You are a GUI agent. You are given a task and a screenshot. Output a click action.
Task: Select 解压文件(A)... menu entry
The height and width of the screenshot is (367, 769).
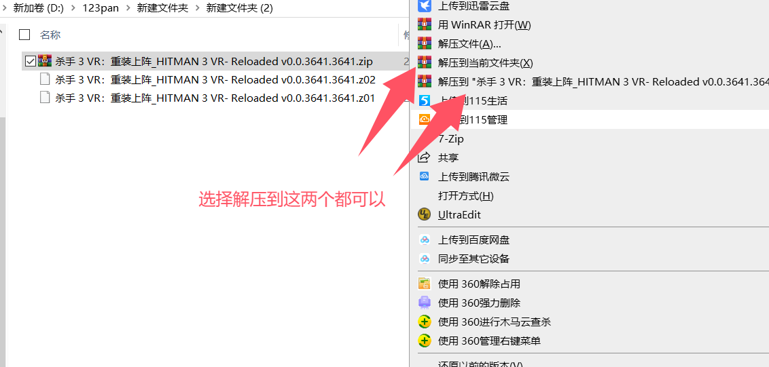(x=469, y=43)
